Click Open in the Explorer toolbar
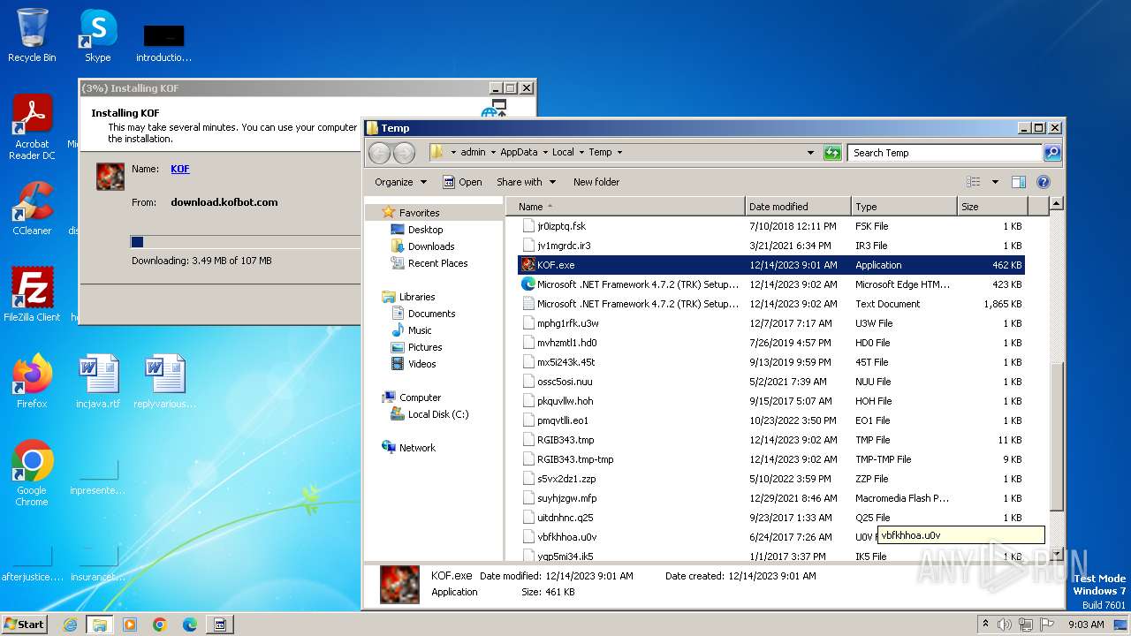 coord(462,182)
